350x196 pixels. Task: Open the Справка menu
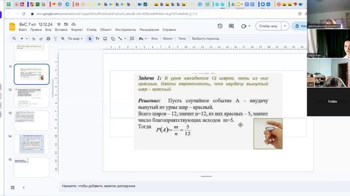(x=169, y=29)
